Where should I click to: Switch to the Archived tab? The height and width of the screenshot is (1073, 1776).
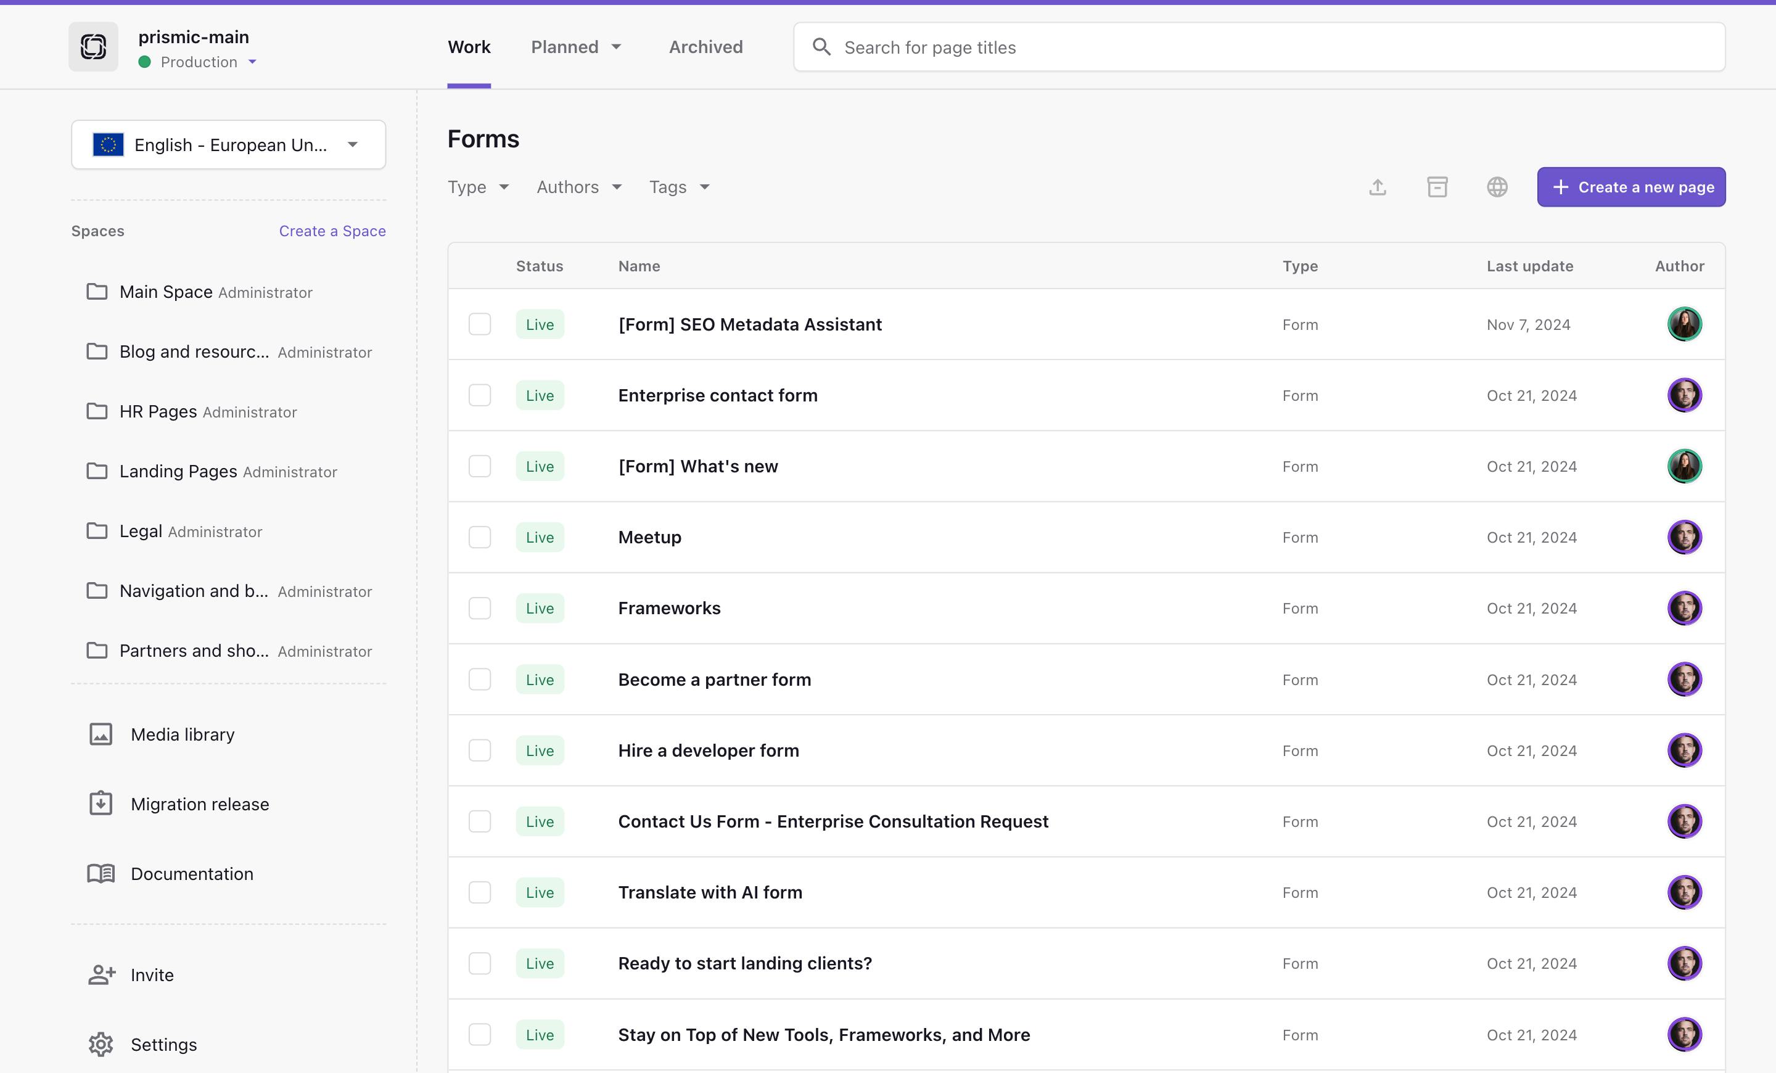pyautogui.click(x=705, y=47)
